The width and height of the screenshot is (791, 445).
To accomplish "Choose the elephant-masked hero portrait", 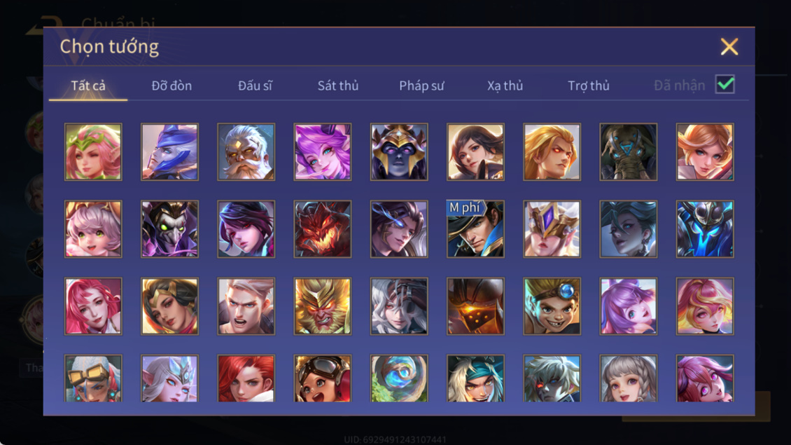I will tap(629, 152).
